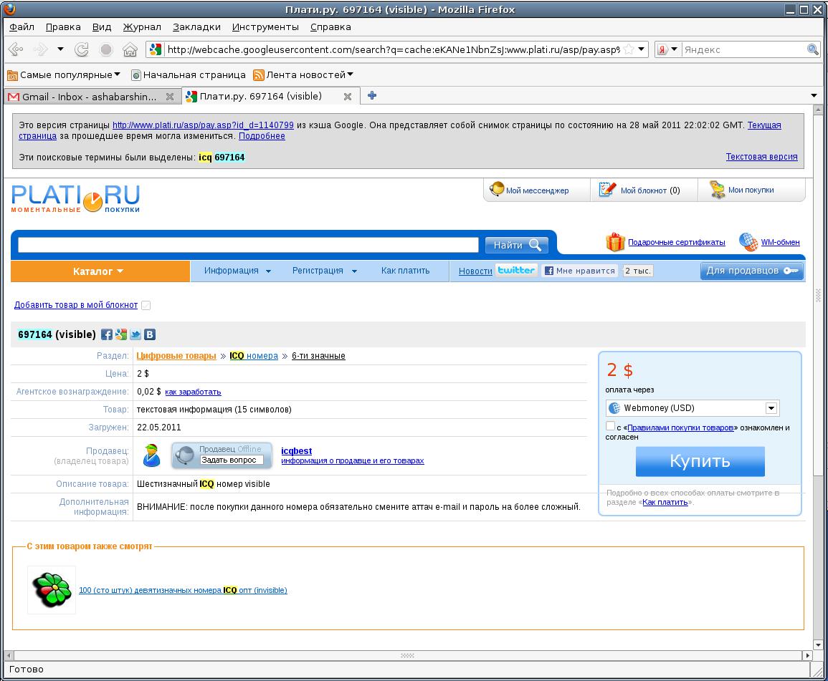
Task: Click the Для продавцов button
Action: 751,271
